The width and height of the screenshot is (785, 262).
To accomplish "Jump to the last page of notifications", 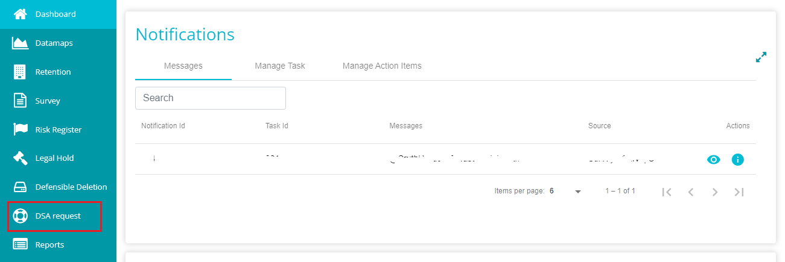I will coord(739,192).
